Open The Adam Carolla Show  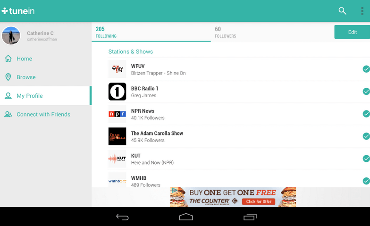click(157, 136)
